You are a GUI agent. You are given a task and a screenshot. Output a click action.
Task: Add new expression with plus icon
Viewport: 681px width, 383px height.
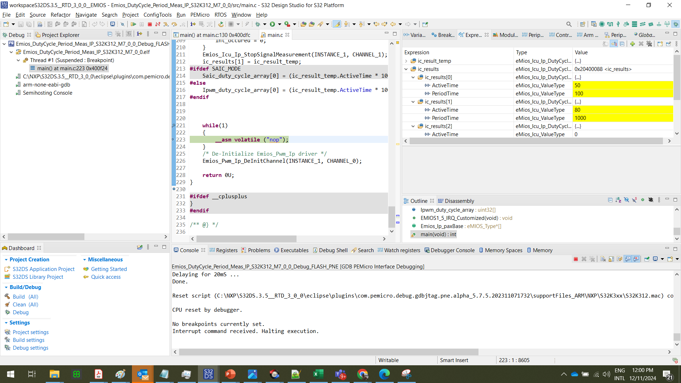632,44
